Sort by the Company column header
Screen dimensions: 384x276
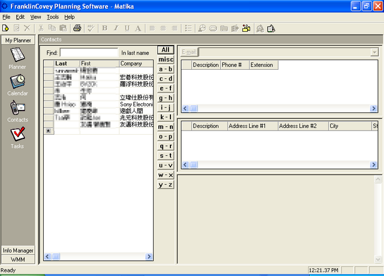136,64
